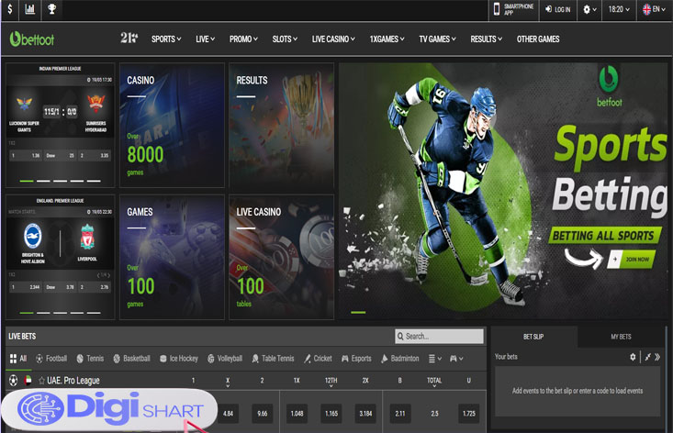This screenshot has width=673, height=433.
Task: Select odds 2.344 for Brighton win
Action: click(26, 287)
